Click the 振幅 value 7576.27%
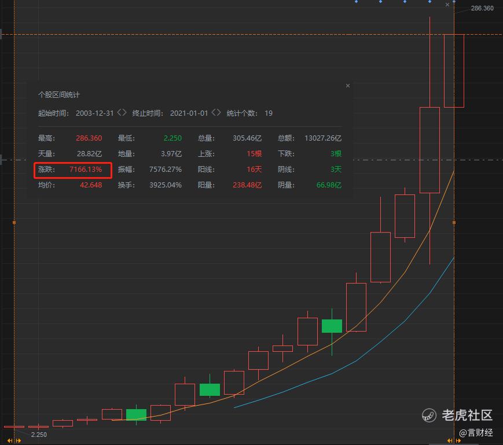 tap(166, 170)
